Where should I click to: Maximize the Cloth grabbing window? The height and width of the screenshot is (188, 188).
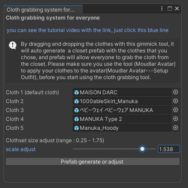click(170, 9)
